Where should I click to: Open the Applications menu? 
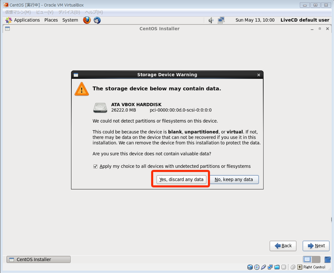click(27, 20)
